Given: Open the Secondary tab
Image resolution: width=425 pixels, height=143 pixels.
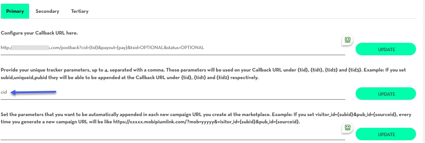Looking at the screenshot, I should pyautogui.click(x=47, y=11).
